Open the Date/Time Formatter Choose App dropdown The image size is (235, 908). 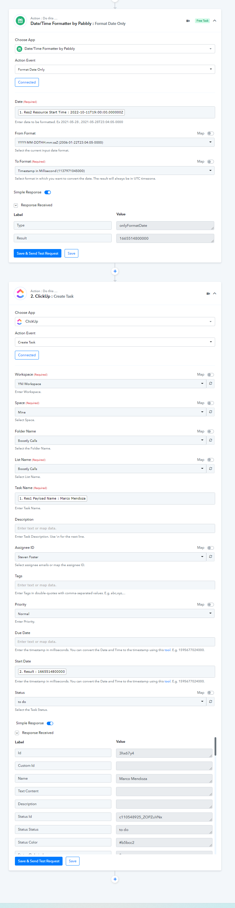pyautogui.click(x=115, y=49)
